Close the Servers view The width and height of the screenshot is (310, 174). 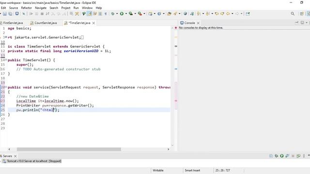coord(15,156)
